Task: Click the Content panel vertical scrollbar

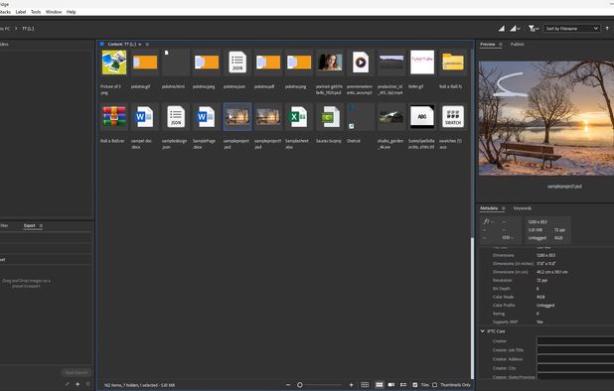Action: tap(472, 308)
